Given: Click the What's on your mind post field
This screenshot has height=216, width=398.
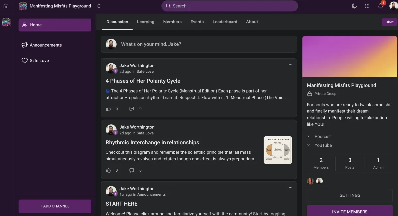Looking at the screenshot, I should point(199,44).
